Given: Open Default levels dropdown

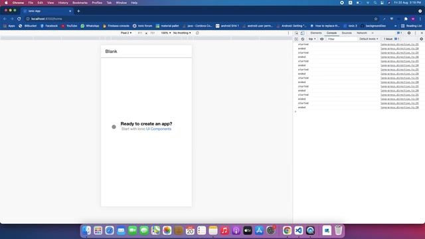Looking at the screenshot, I should click(x=369, y=39).
